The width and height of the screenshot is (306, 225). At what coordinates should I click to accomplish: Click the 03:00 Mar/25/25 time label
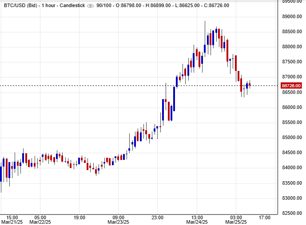[236, 220]
